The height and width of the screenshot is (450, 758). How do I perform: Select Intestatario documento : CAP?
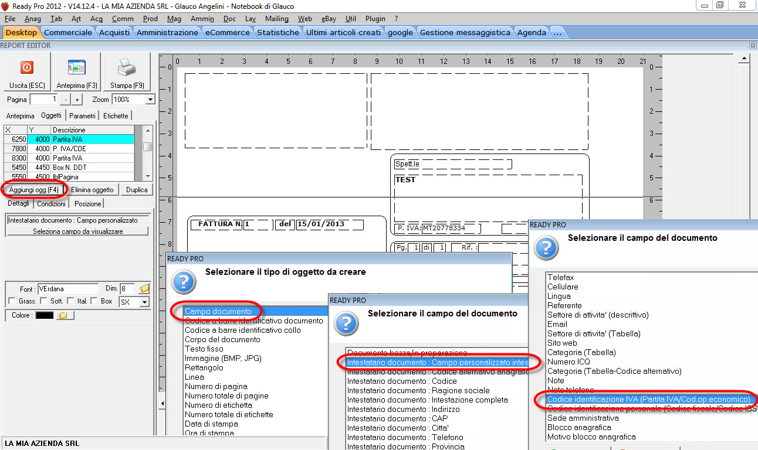397,418
